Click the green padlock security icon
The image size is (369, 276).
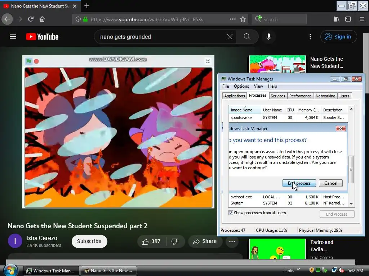tap(85, 19)
